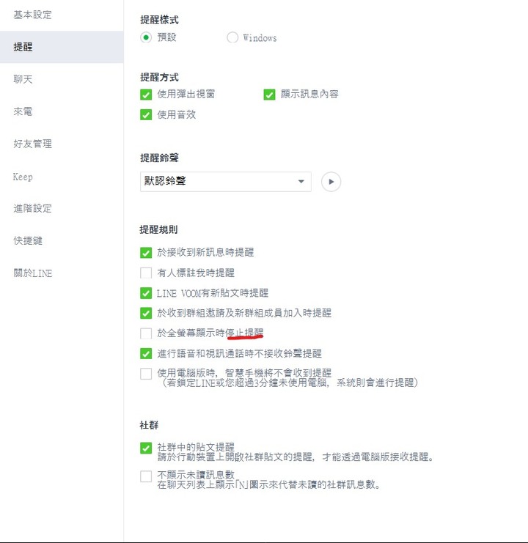This screenshot has width=528, height=543.
Task: Toggle 社群中的貼文提醒 checkbox
Action: [x=146, y=448]
